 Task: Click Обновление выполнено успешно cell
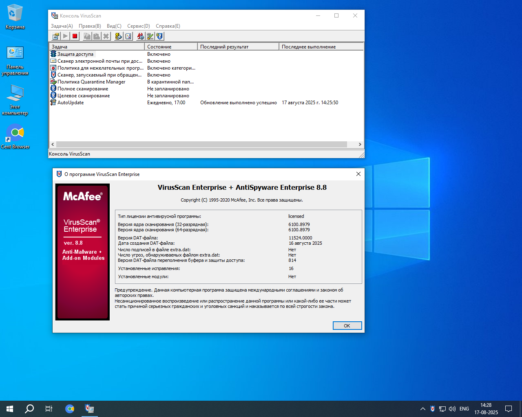[x=239, y=102]
